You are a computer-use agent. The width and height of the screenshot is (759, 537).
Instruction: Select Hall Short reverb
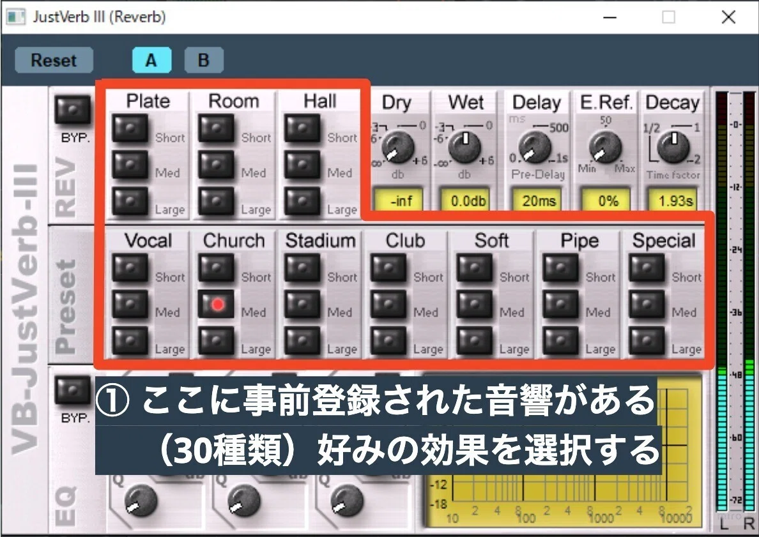coord(302,128)
